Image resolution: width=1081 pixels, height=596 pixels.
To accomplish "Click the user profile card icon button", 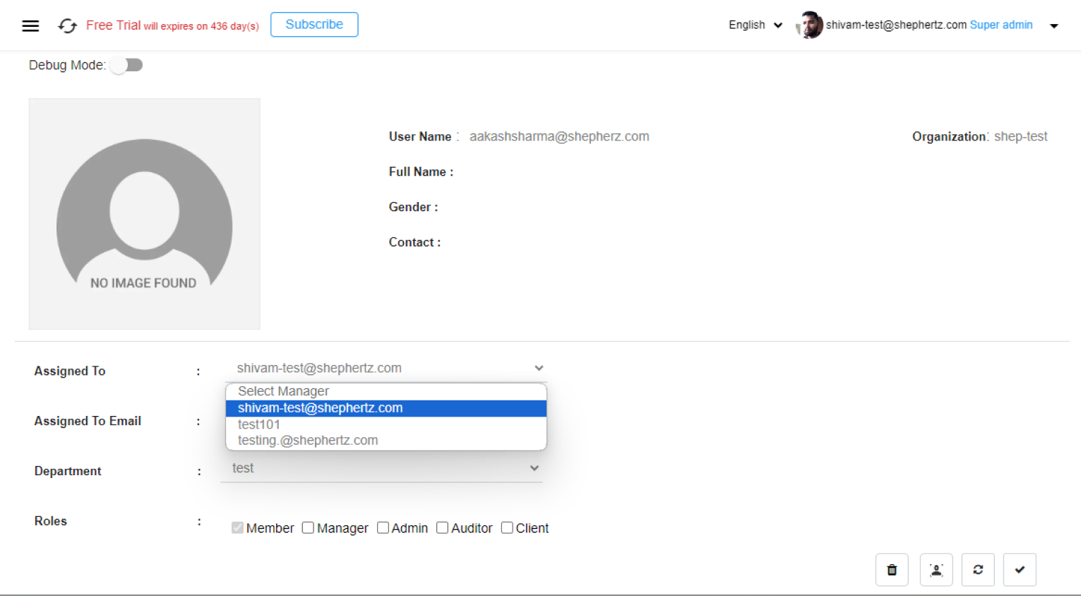I will tap(936, 570).
